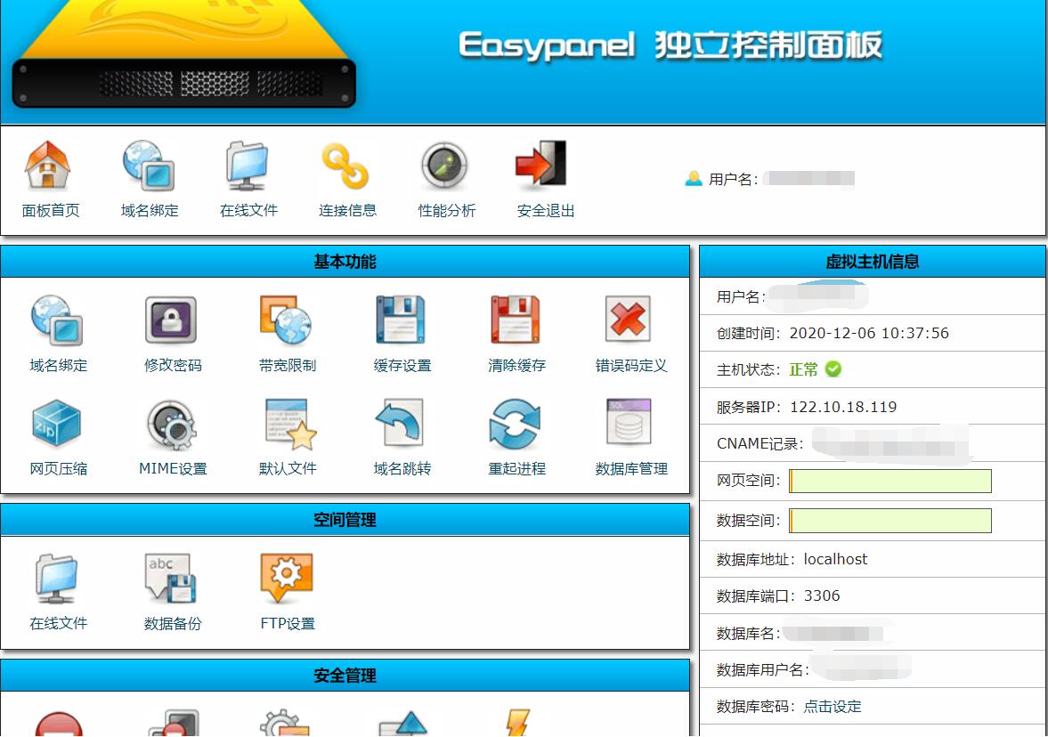The width and height of the screenshot is (1048, 737).
Task: Open the 带宽限制 icon
Action: click(286, 320)
